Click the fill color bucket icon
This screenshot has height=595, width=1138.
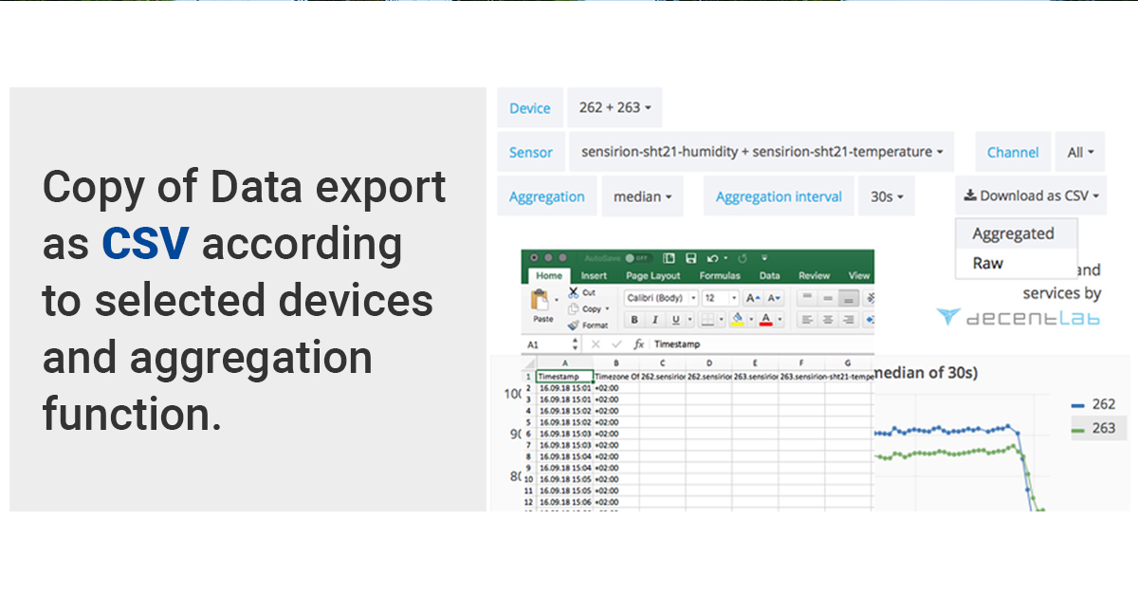coord(737,320)
